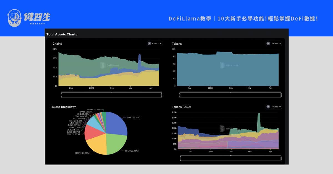Open the 4 Chains dropdown

click(x=155, y=43)
